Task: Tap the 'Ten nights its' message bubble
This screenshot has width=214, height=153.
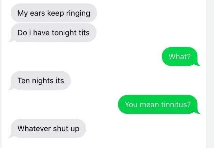Action: tap(40, 81)
